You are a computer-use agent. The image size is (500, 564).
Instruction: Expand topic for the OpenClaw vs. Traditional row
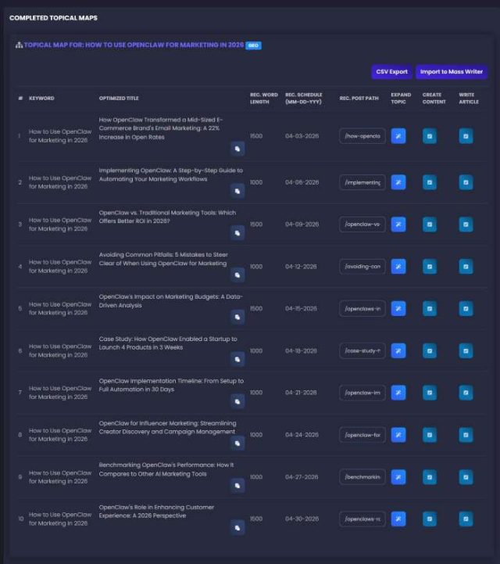[x=398, y=225]
